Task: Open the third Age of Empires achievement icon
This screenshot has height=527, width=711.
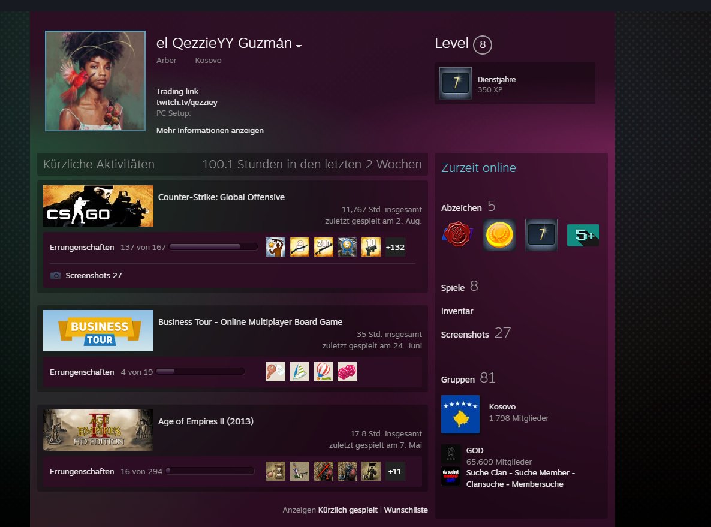Action: pyautogui.click(x=323, y=471)
